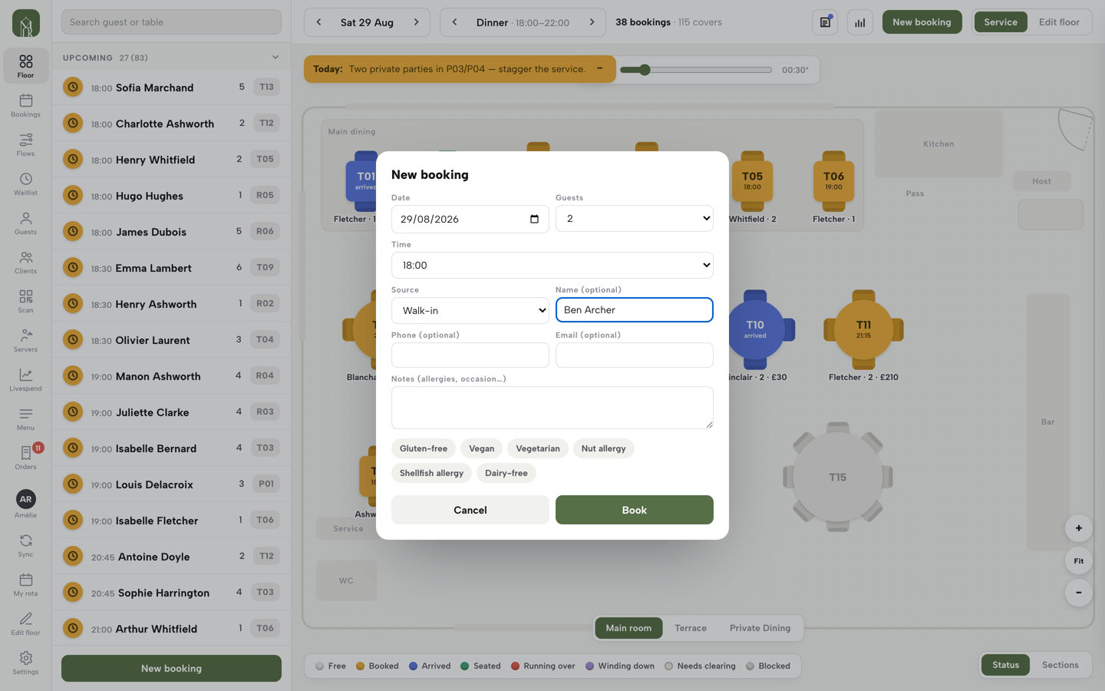The width and height of the screenshot is (1105, 691).
Task: Open Clients in the sidebar
Action: 25,262
